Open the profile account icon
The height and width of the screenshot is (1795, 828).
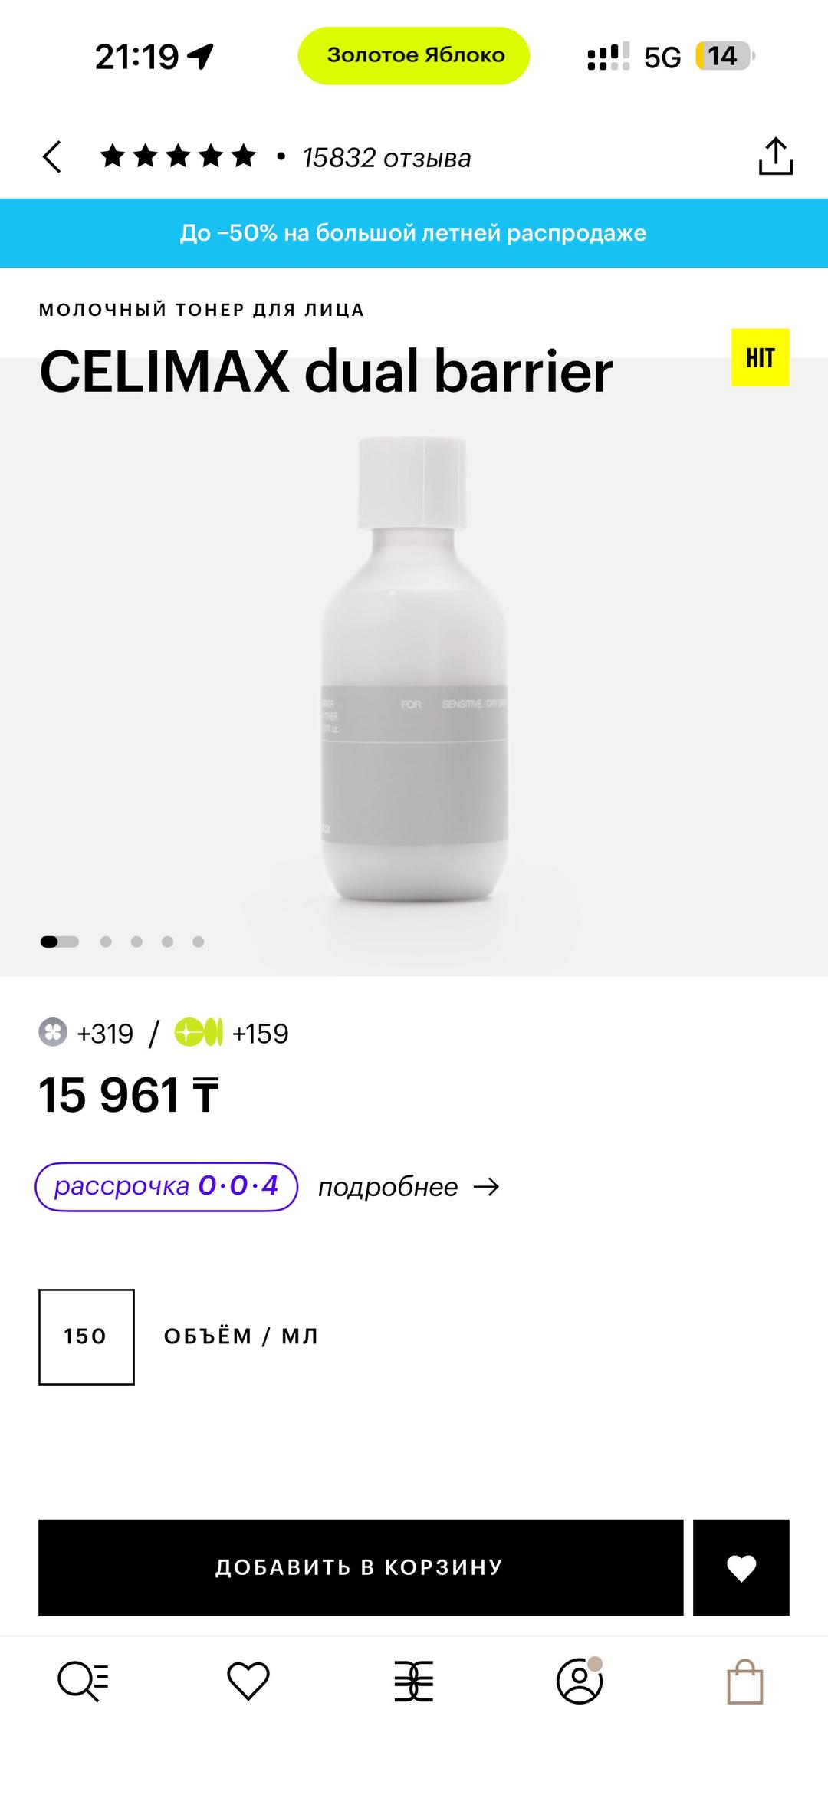[580, 1681]
